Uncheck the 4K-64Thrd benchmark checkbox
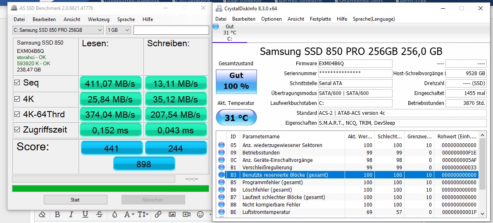 [x=17, y=114]
